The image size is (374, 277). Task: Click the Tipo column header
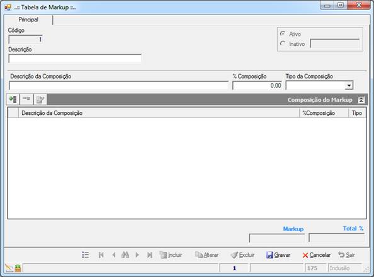[x=357, y=113]
